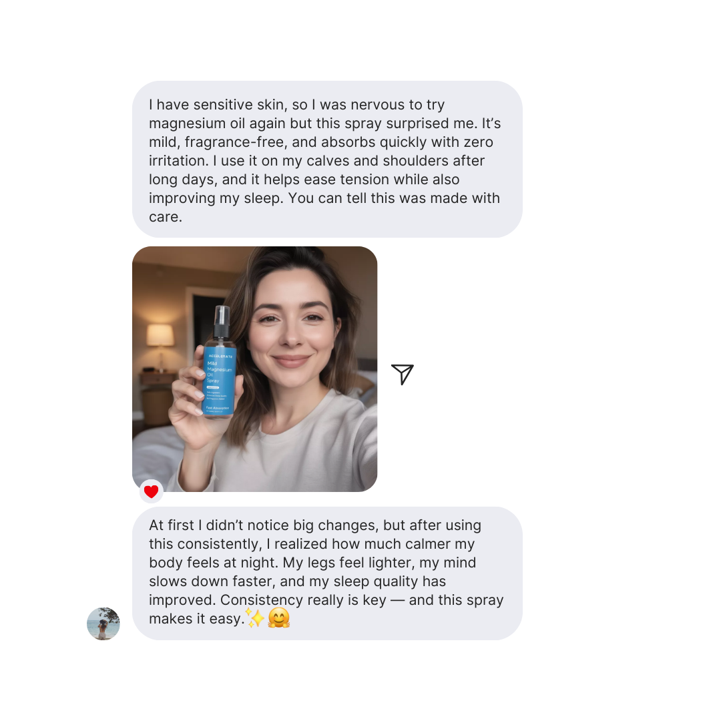Image resolution: width=721 pixels, height=721 pixels.
Task: Select the message starting 'At first I didn't notice'
Action: [327, 573]
